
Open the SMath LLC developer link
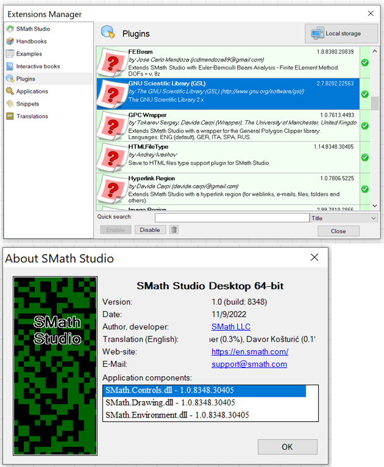click(x=231, y=327)
